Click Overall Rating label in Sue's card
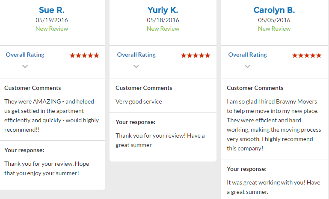 pos(25,55)
